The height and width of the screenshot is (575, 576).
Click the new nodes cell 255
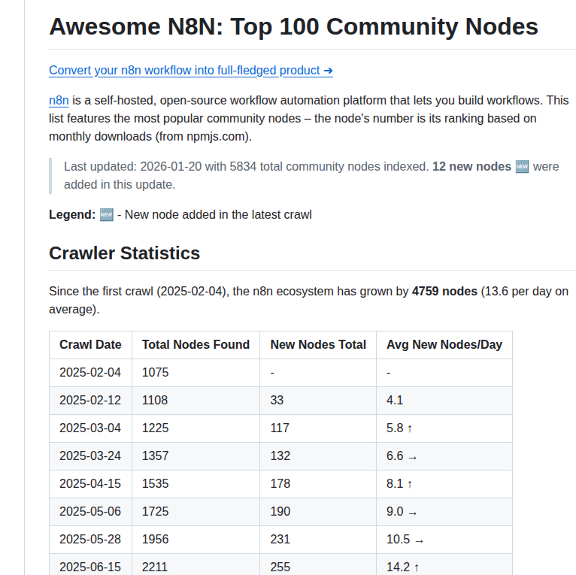point(318,565)
